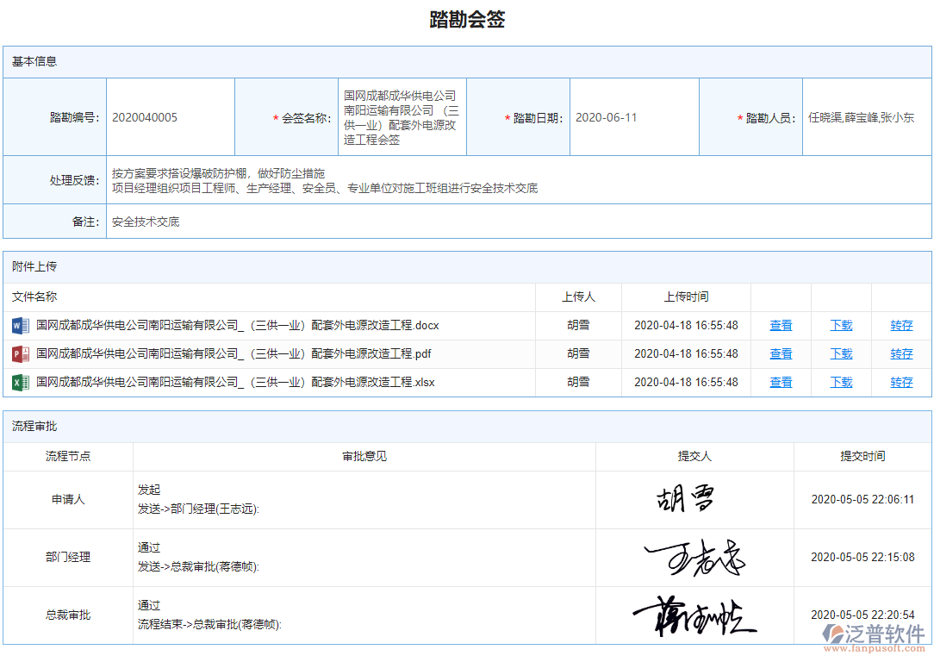The width and height of the screenshot is (934, 662).
Task: Click the Word icon beside the .docx attachment
Action: tap(20, 325)
